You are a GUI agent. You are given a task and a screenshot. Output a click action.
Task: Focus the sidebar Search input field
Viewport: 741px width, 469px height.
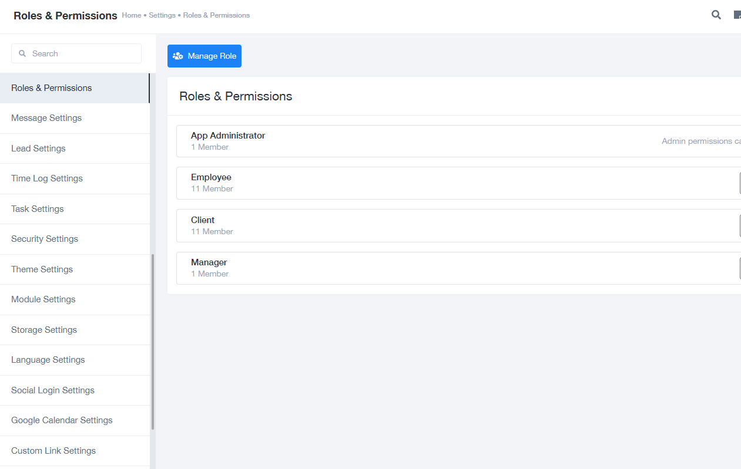[x=82, y=53]
